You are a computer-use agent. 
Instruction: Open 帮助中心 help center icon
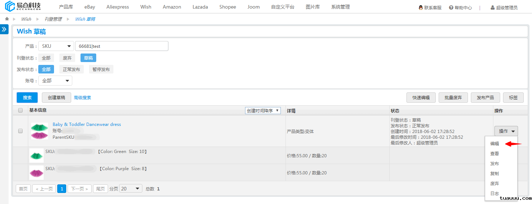451,7
